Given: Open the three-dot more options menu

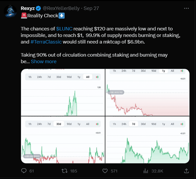Looking at the screenshot, I should coord(186,8).
